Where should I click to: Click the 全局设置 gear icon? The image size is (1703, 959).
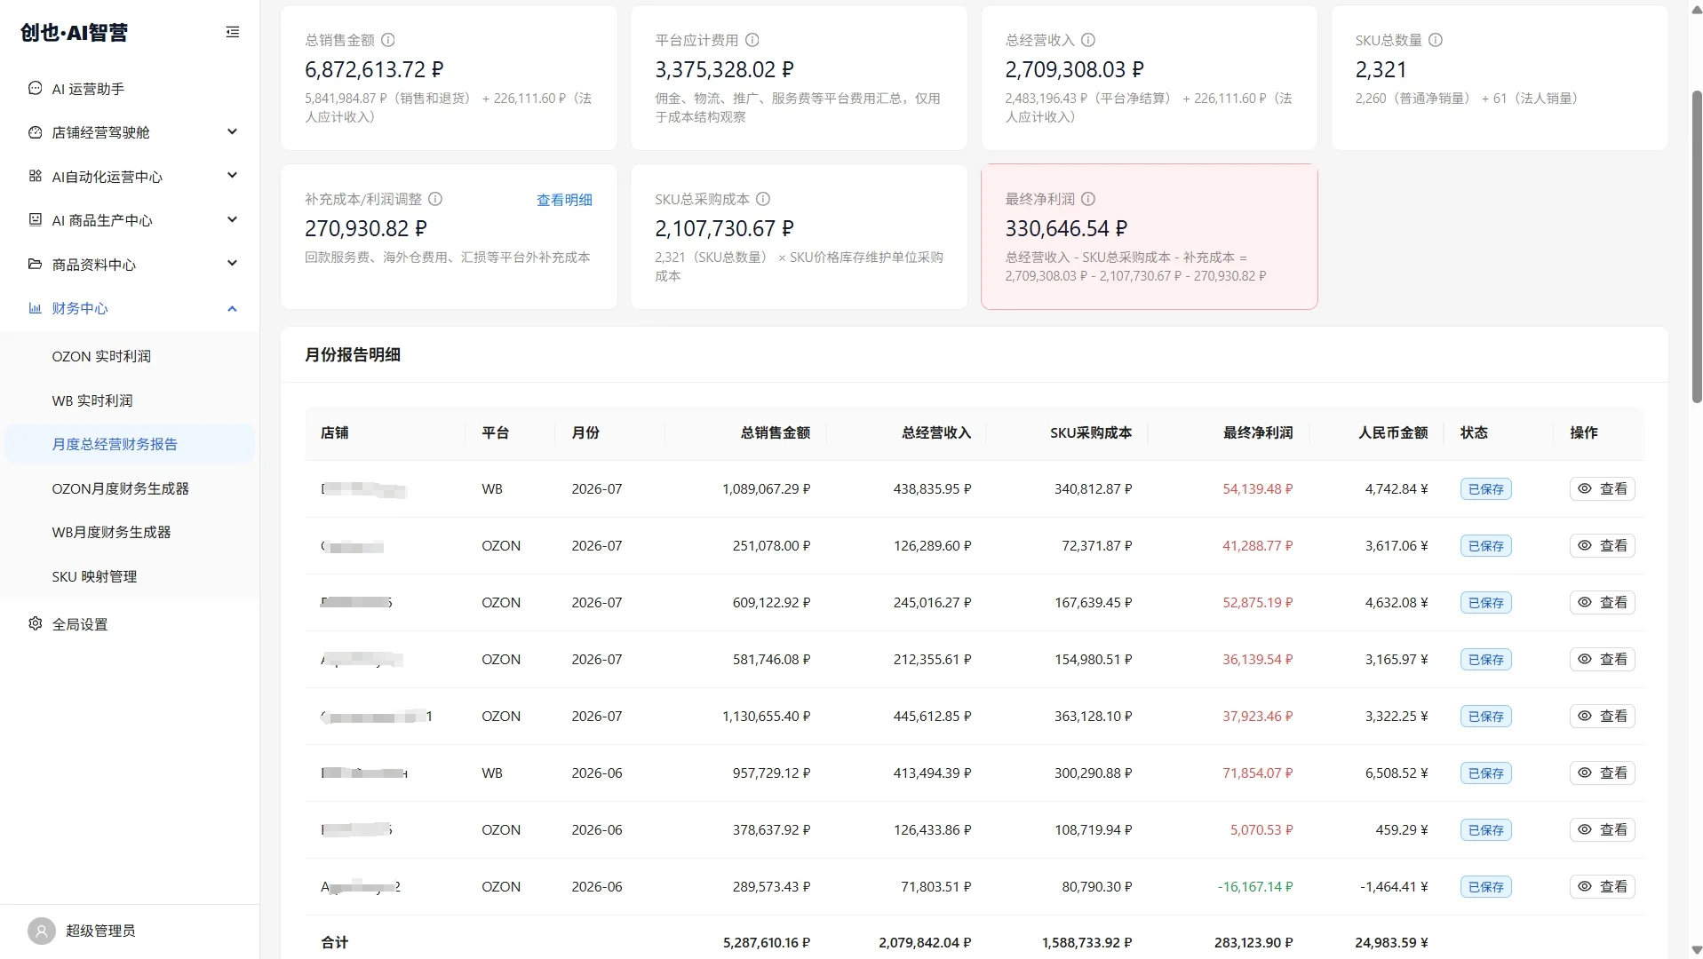pyautogui.click(x=36, y=623)
